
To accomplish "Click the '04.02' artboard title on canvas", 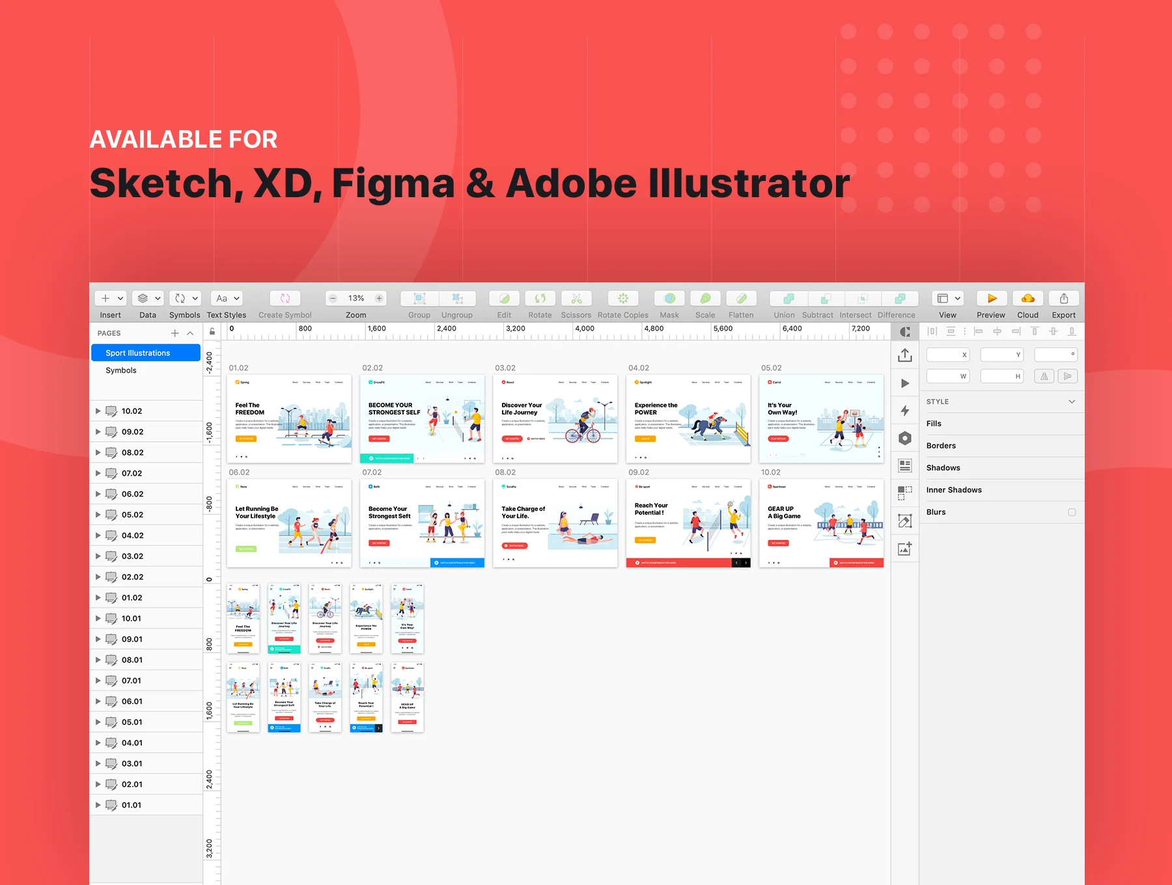I will (639, 368).
